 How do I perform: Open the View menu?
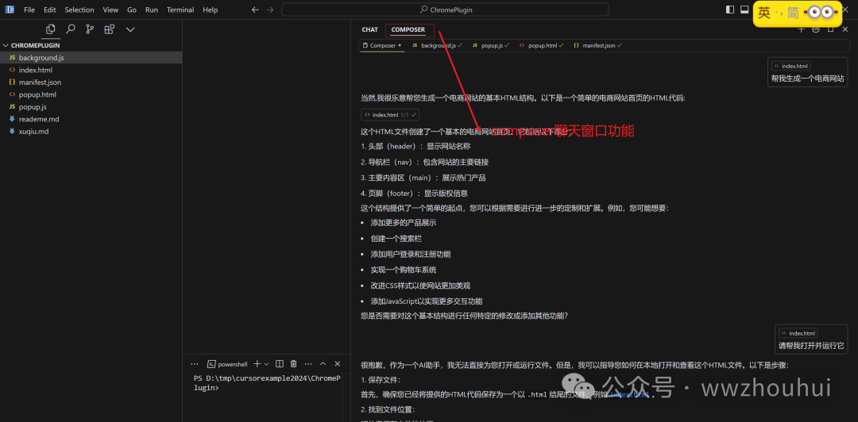tap(110, 10)
